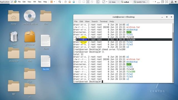Open VMware Tabs menu

tap(39, 2)
